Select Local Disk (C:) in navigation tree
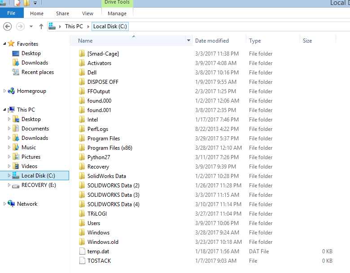The width and height of the screenshot is (350, 273). coord(35,176)
